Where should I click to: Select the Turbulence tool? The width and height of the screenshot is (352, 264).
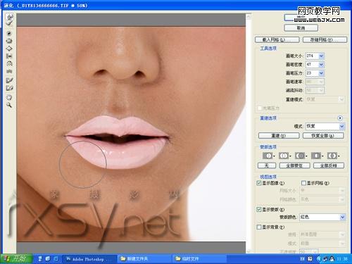(x=9, y=71)
